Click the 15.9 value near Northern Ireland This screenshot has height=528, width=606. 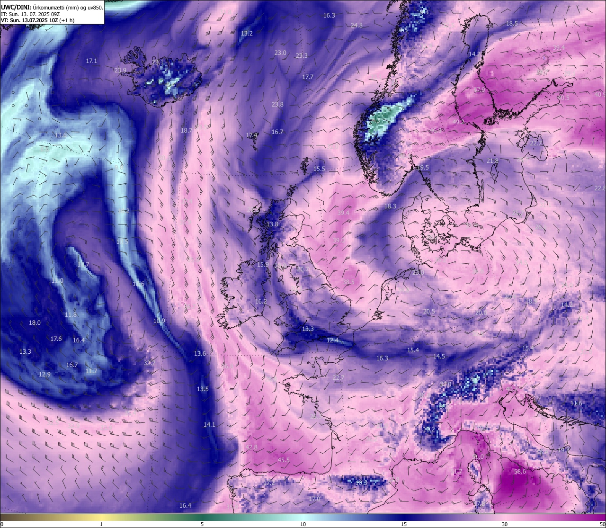click(263, 264)
